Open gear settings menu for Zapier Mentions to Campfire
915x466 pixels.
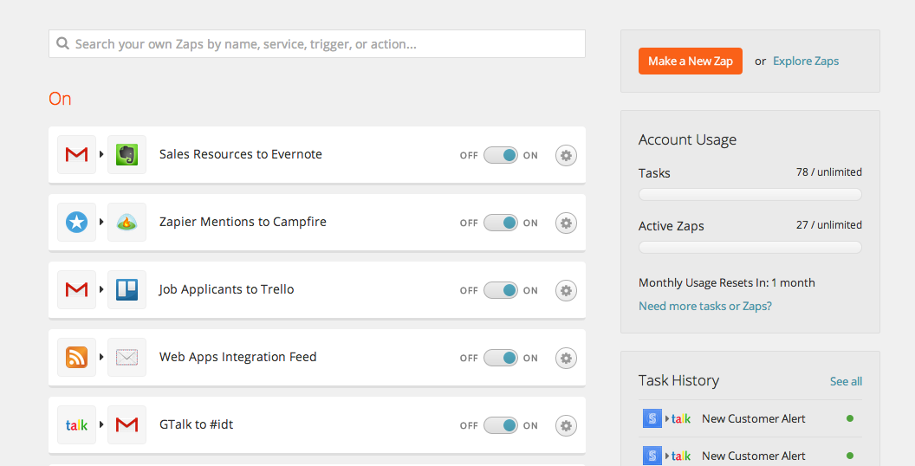point(566,223)
